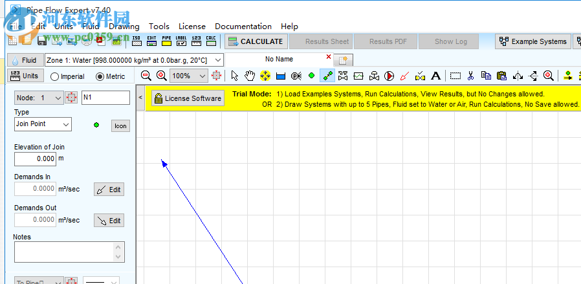Collapse the left panel with < arrow

coord(140,98)
